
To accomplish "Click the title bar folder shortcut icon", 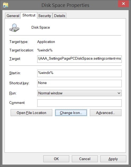I will pos(6,5).
